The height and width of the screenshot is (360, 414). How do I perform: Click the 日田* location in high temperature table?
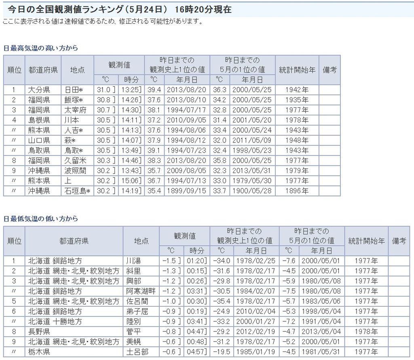74,90
